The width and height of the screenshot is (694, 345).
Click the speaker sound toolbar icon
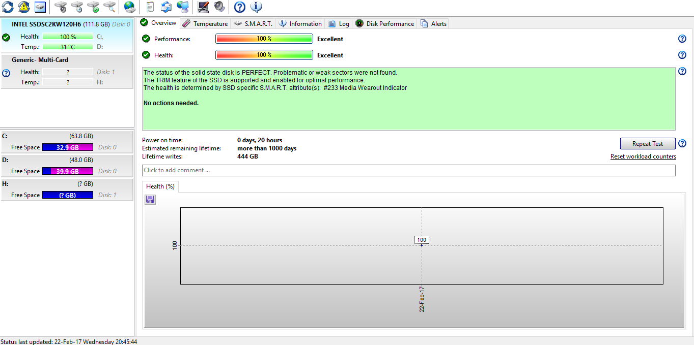(x=219, y=7)
